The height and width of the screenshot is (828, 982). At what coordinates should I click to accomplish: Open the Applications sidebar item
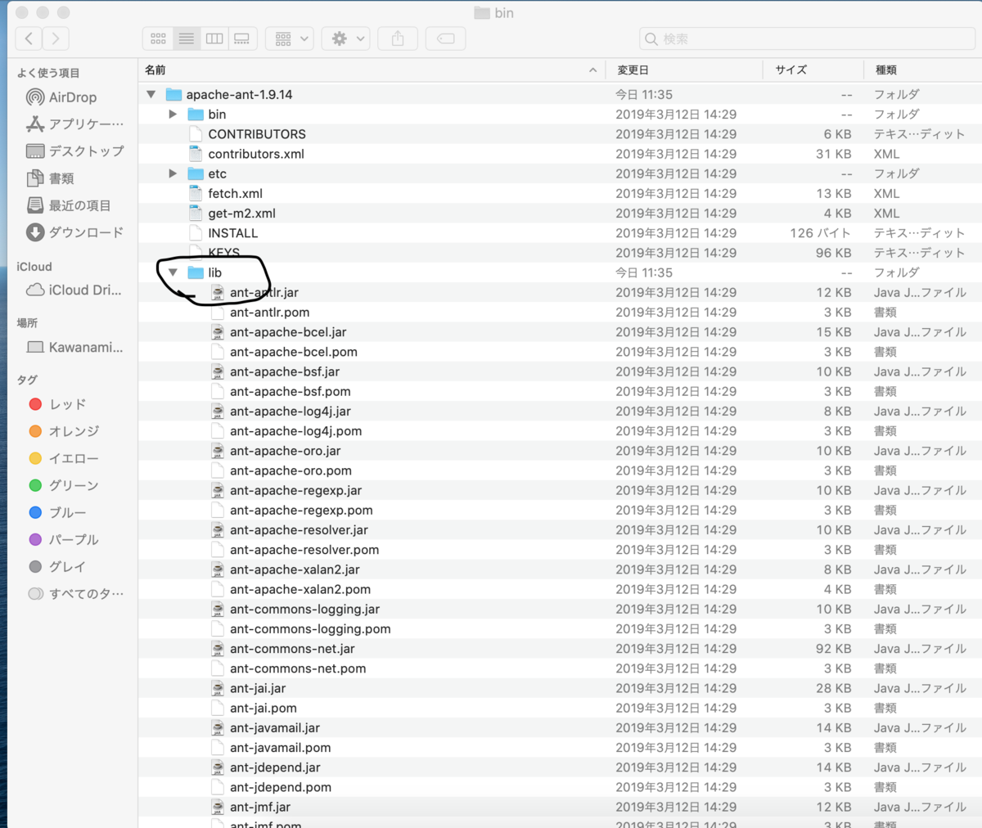(74, 124)
